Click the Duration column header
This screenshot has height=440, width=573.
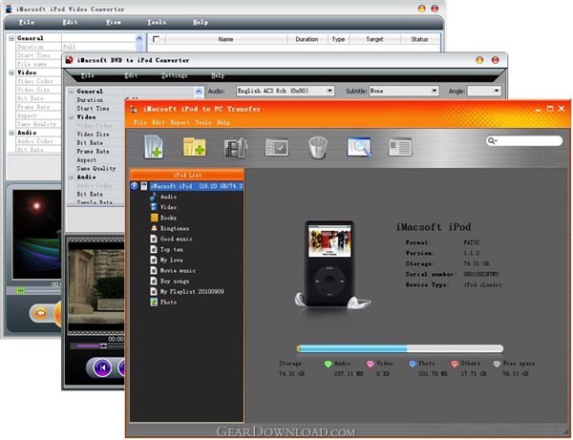point(307,39)
